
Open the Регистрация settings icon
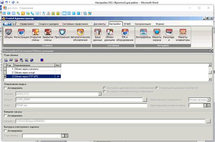[21, 34]
